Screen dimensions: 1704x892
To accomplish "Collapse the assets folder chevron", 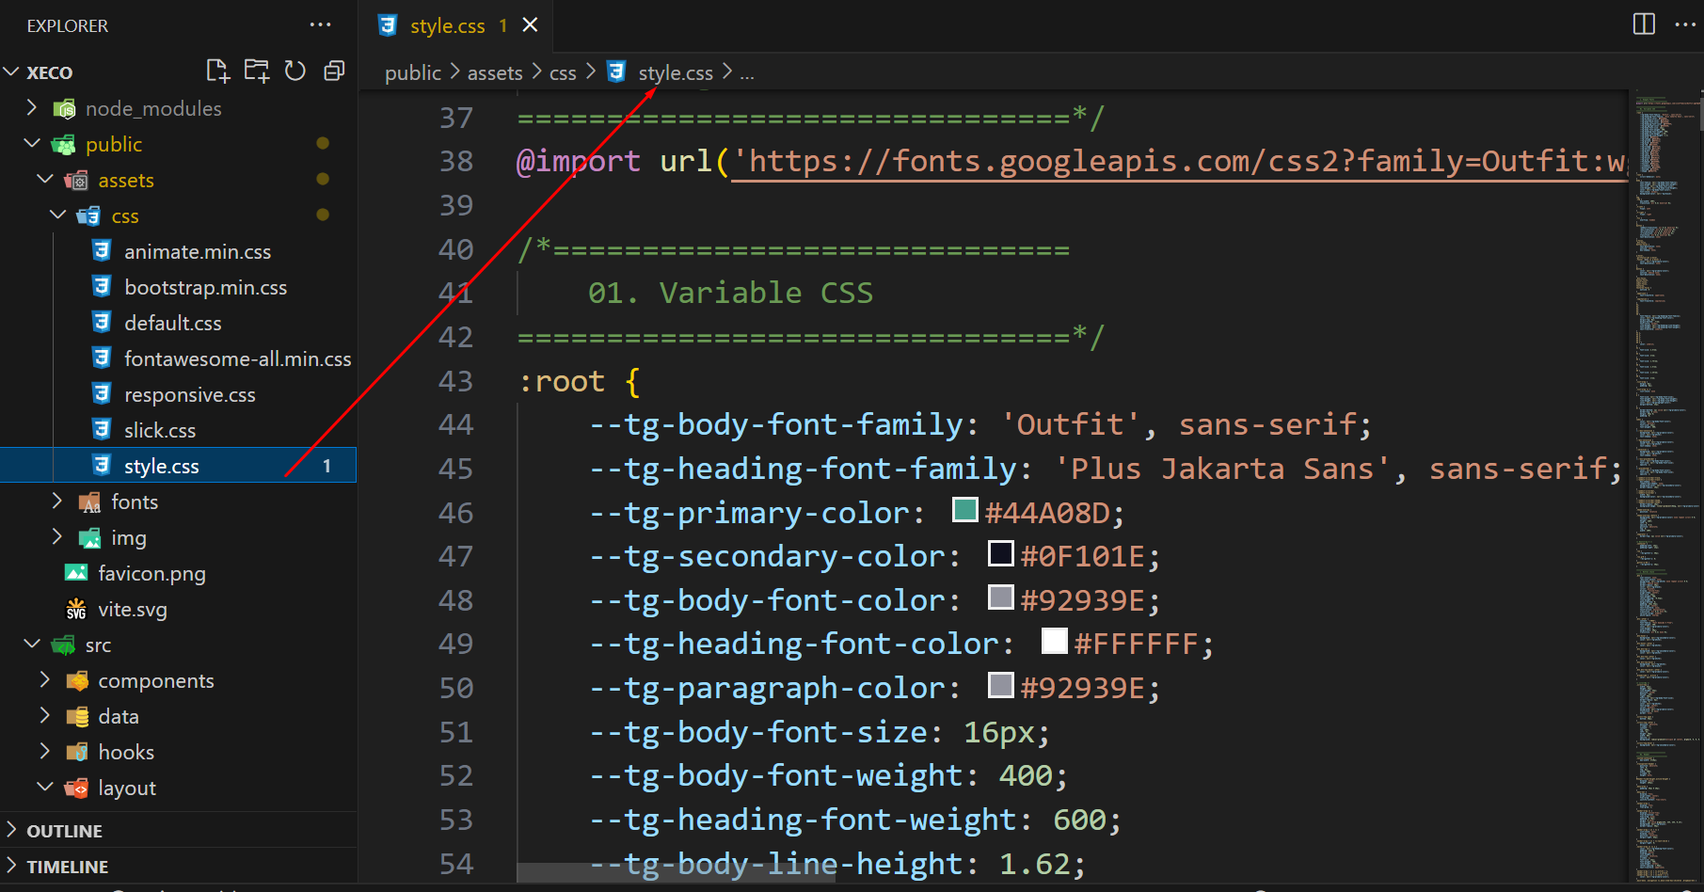I will (44, 179).
